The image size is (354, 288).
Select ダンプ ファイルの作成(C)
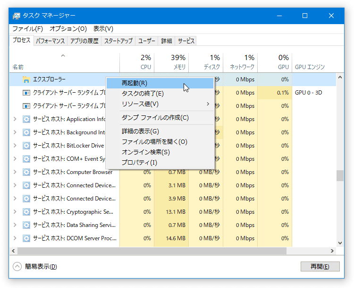(160, 118)
